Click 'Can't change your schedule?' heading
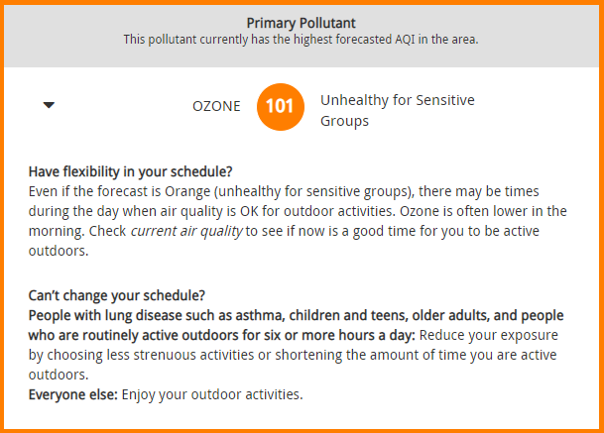Viewport: 604px width, 433px height. click(117, 295)
